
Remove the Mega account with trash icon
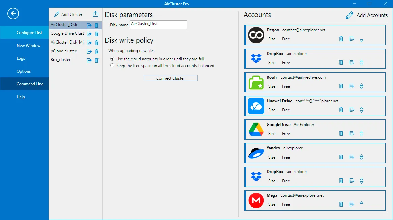(x=341, y=204)
